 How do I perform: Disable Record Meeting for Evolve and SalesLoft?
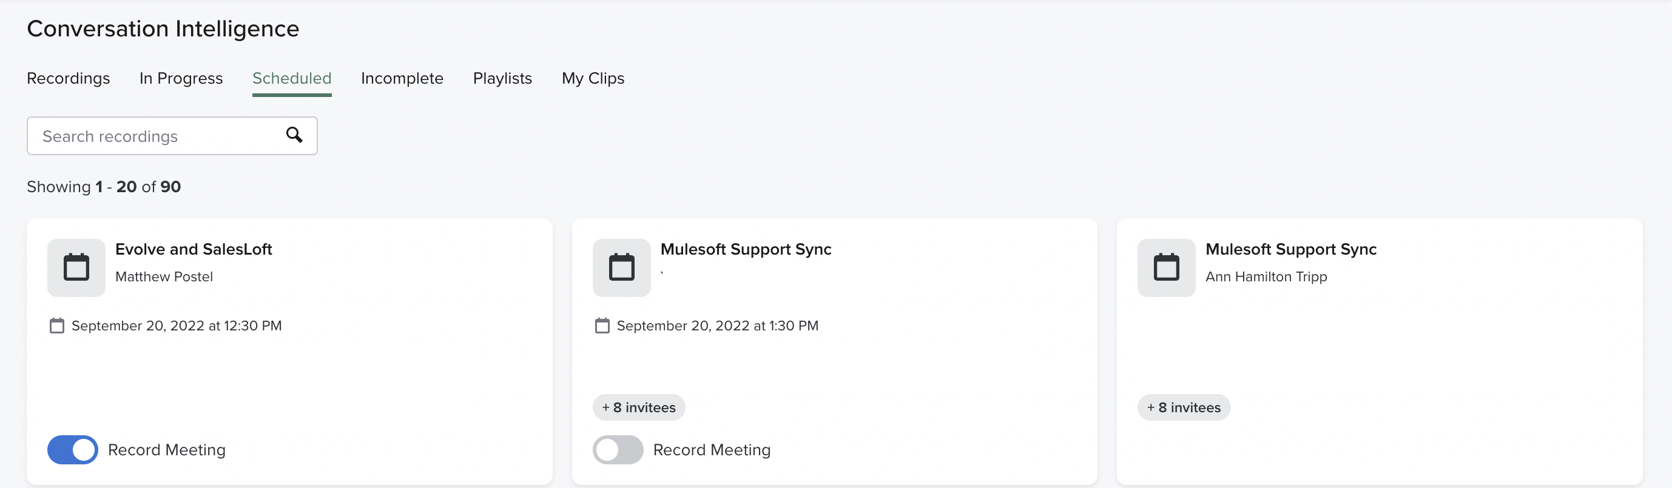click(x=72, y=449)
